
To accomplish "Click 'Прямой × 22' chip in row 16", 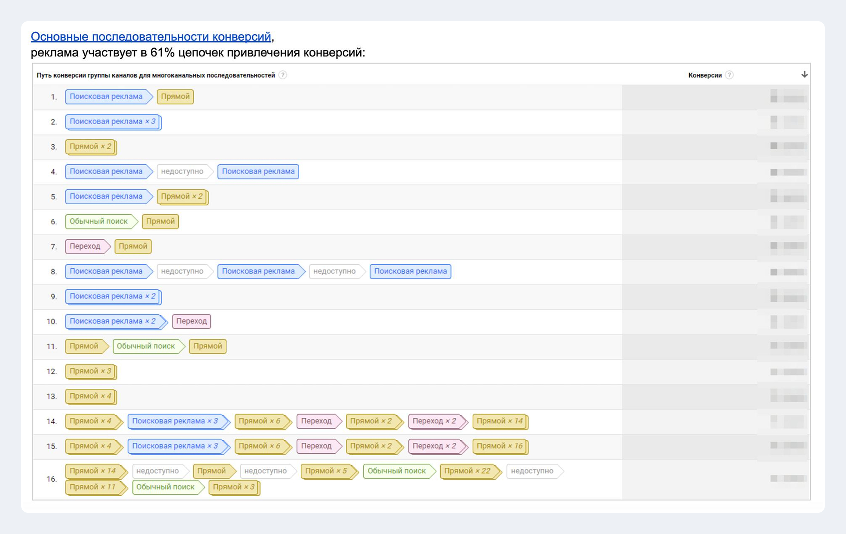I will 467,471.
